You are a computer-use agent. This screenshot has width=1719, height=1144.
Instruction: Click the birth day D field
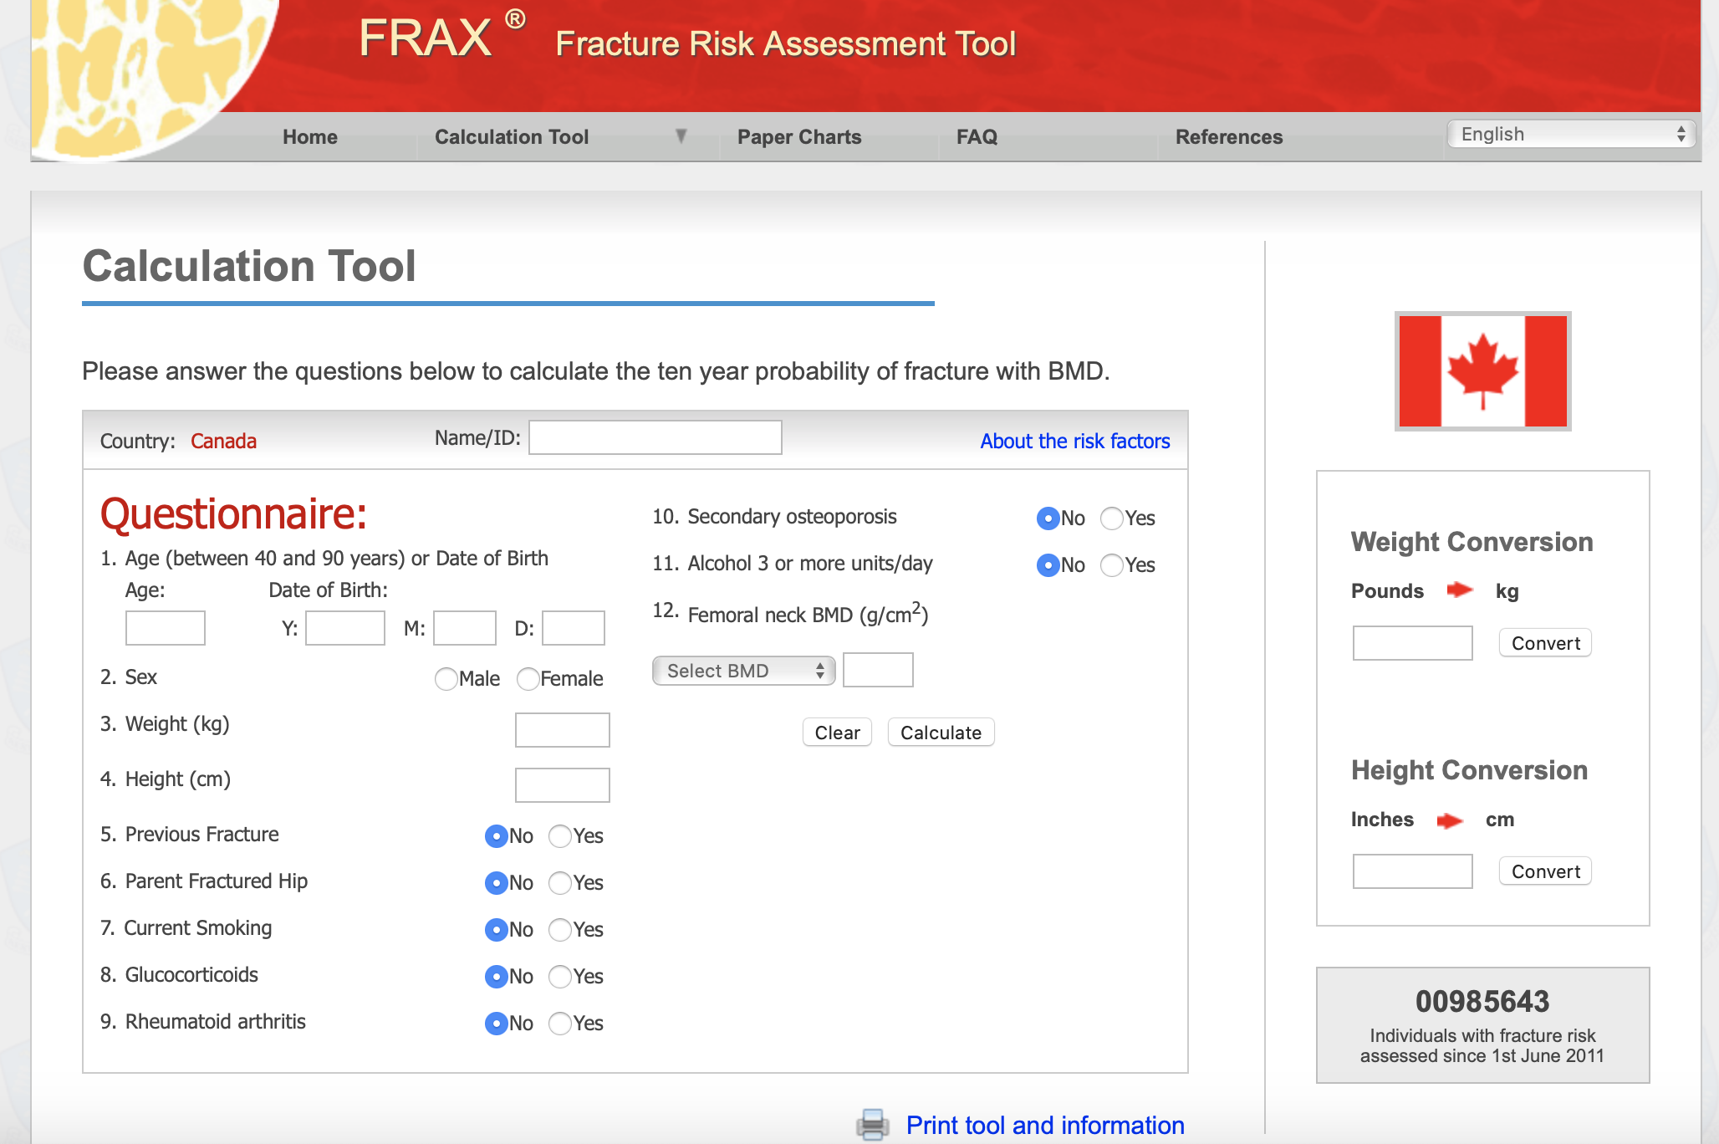(574, 628)
